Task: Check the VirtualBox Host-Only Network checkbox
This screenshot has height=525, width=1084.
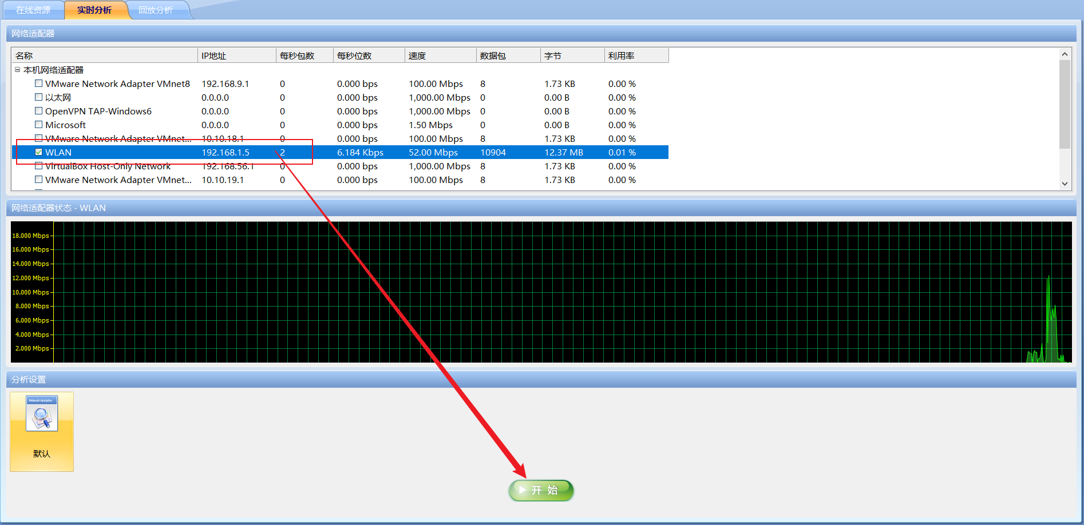Action: [39, 166]
